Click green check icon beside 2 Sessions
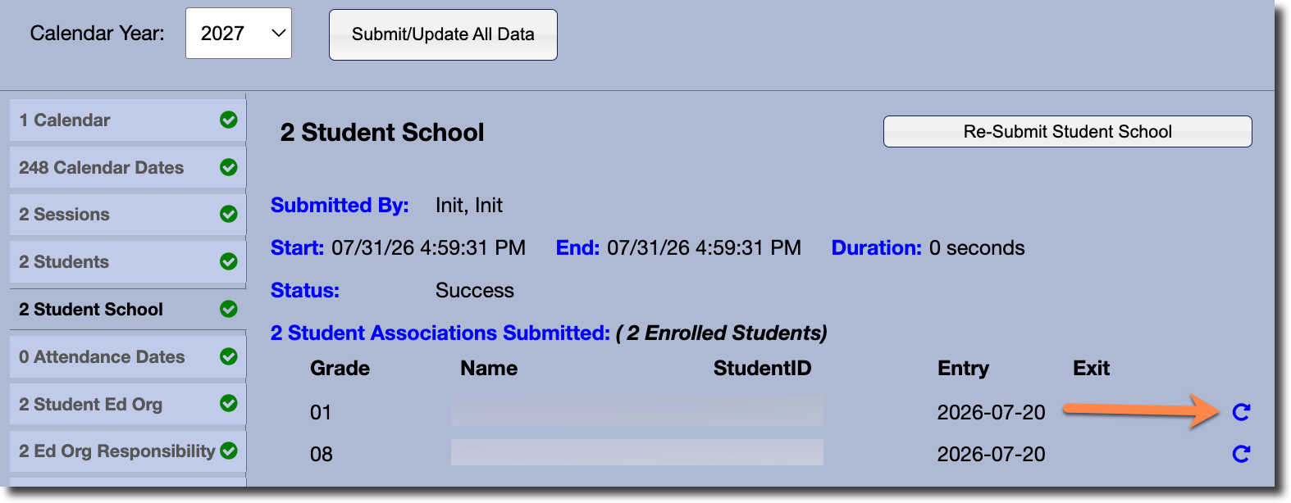The width and height of the screenshot is (1291, 503). tap(229, 214)
